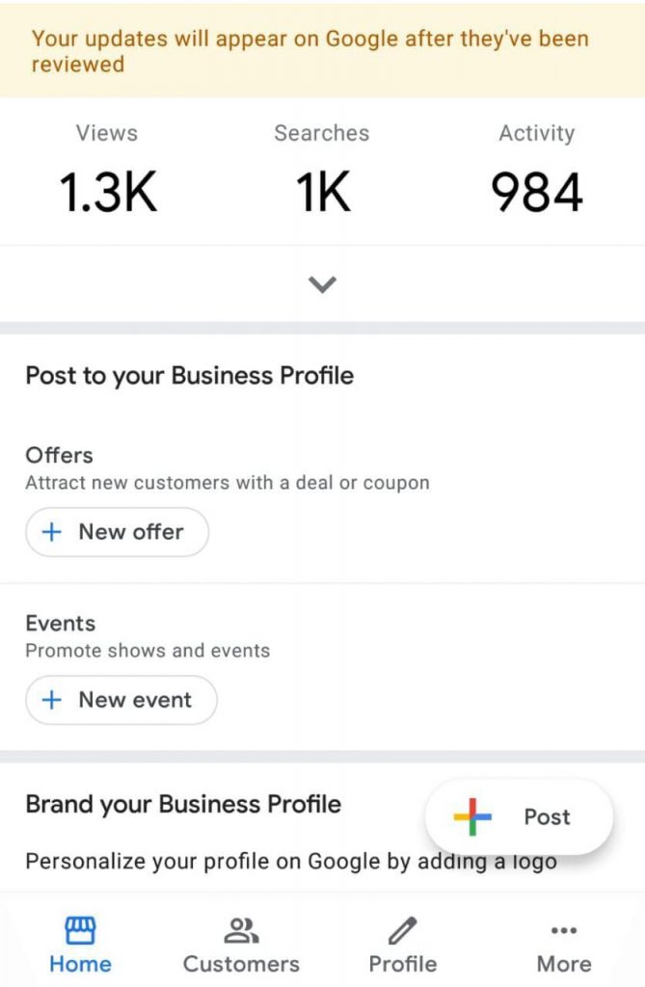The image size is (645, 987).
Task: Expand the stats with the down chevron
Action: pos(322,284)
